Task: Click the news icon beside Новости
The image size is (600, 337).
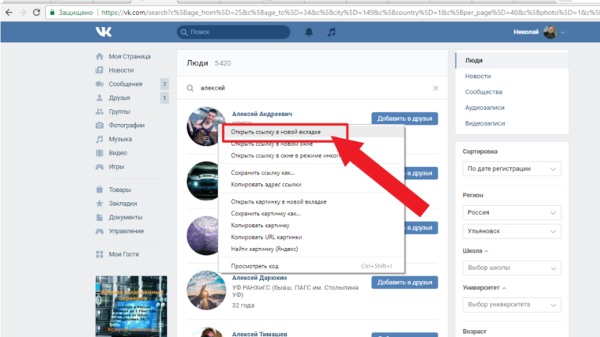Action: click(x=99, y=70)
